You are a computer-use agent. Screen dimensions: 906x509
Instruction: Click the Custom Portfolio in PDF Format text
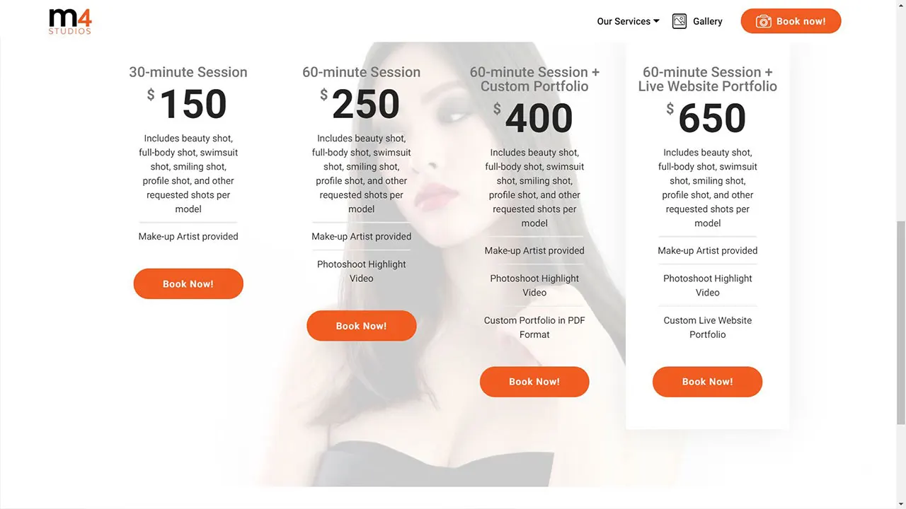[x=534, y=327]
